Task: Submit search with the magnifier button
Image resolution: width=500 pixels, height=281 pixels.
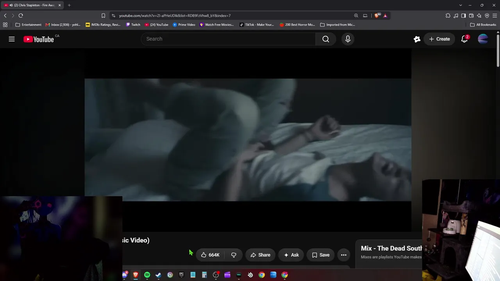Action: (326, 39)
